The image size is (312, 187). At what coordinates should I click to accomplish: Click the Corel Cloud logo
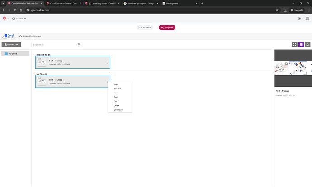pyautogui.click(x=9, y=36)
